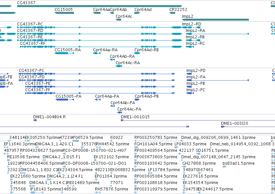Select EST DMG4A.2_1.D15.F1

pos(45,160)
